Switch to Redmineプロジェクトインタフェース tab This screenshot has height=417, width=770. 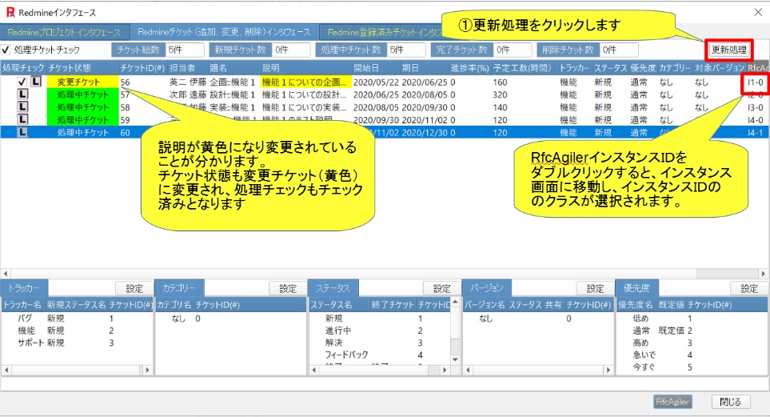(64, 32)
